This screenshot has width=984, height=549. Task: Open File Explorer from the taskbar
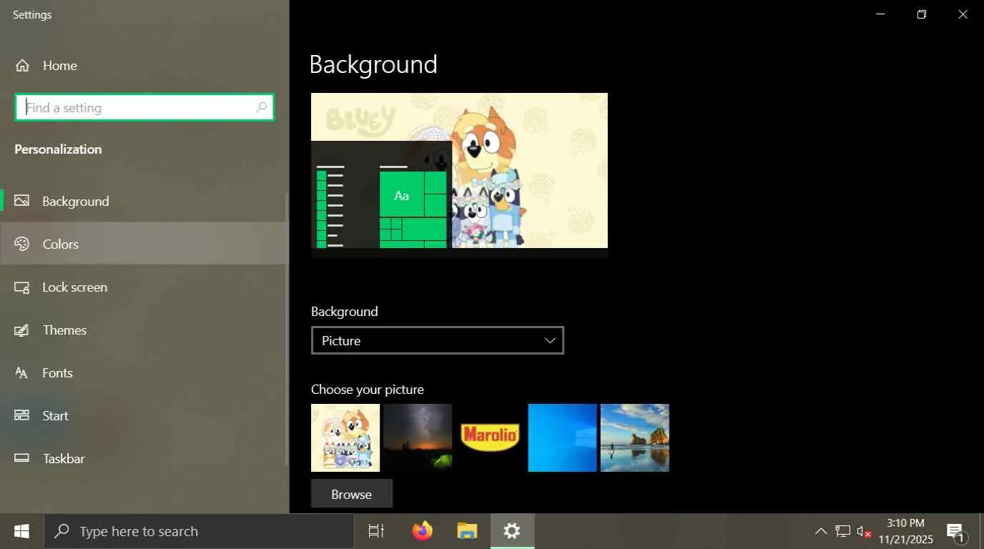(467, 531)
